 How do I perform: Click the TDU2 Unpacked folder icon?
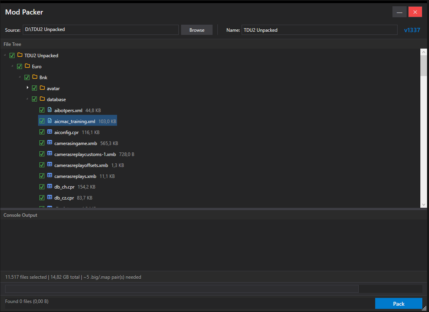click(x=20, y=55)
